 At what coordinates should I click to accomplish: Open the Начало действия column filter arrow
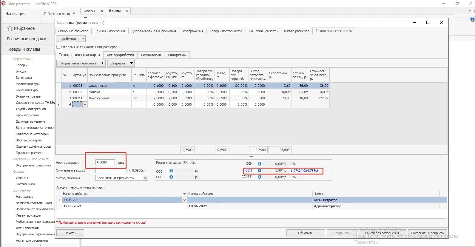[184, 194]
